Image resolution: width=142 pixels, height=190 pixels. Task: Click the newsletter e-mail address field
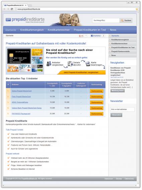[122, 109]
